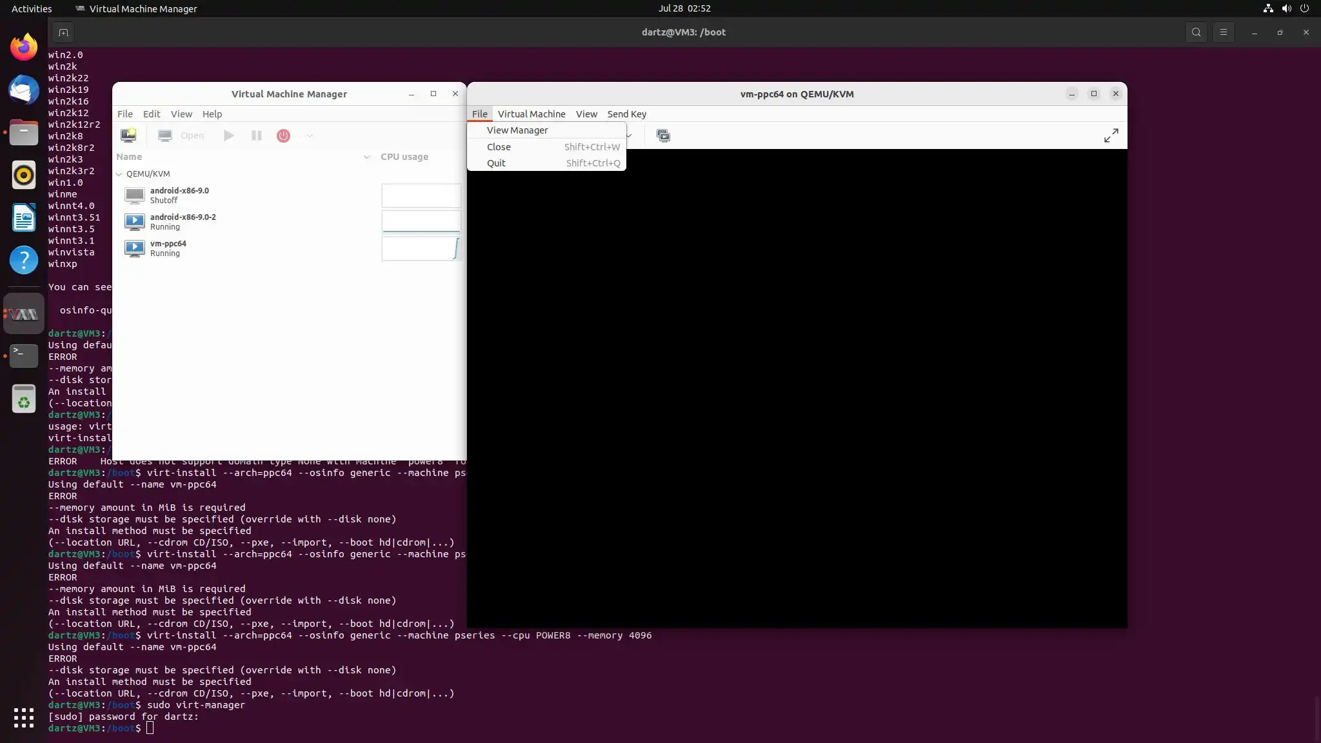1321x743 pixels.
Task: Click vm-ppc64 CPU usage graph
Action: [x=421, y=248]
